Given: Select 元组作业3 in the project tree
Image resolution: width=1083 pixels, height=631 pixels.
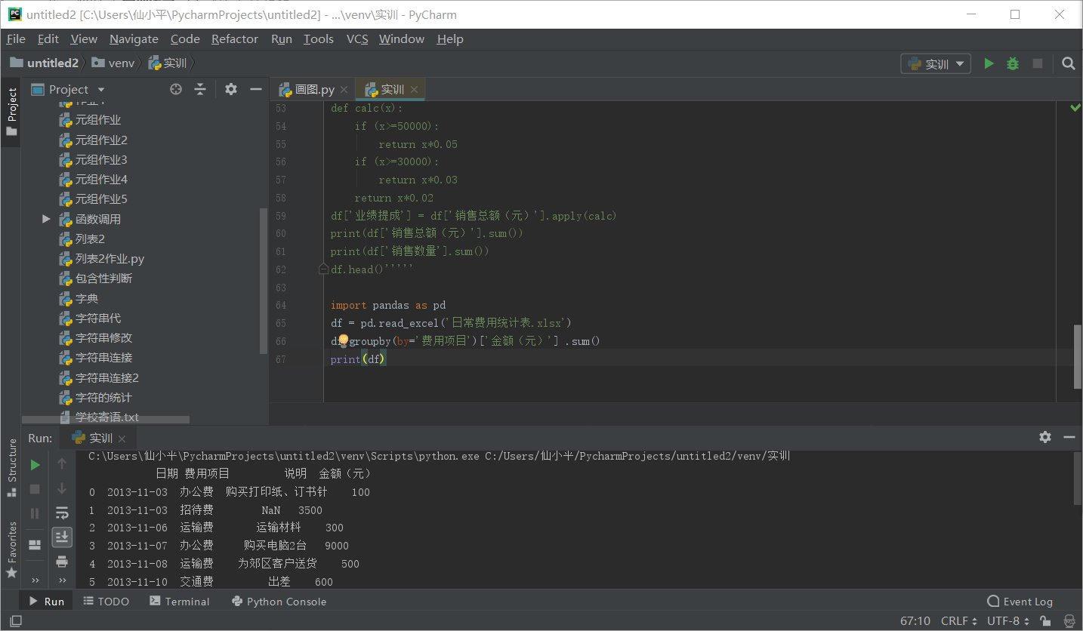Looking at the screenshot, I should [x=93, y=159].
